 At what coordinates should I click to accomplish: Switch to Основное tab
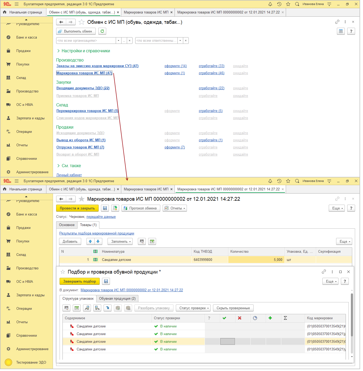point(67,225)
